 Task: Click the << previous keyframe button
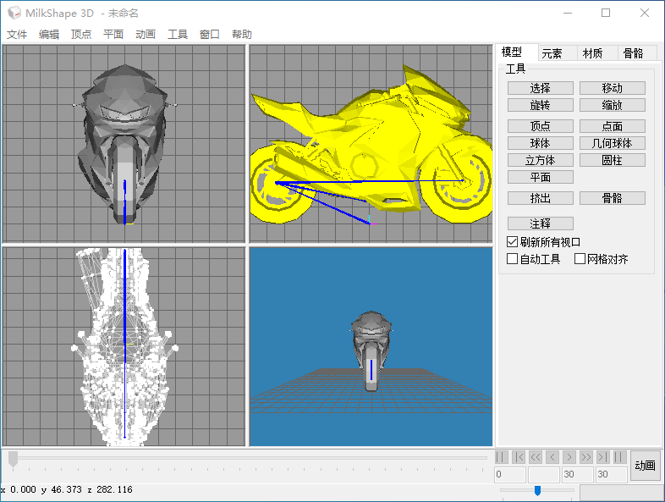[x=536, y=457]
